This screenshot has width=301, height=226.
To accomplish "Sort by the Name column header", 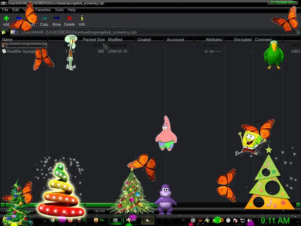I will (x=24, y=39).
